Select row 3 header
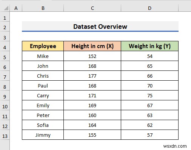 [5, 36]
